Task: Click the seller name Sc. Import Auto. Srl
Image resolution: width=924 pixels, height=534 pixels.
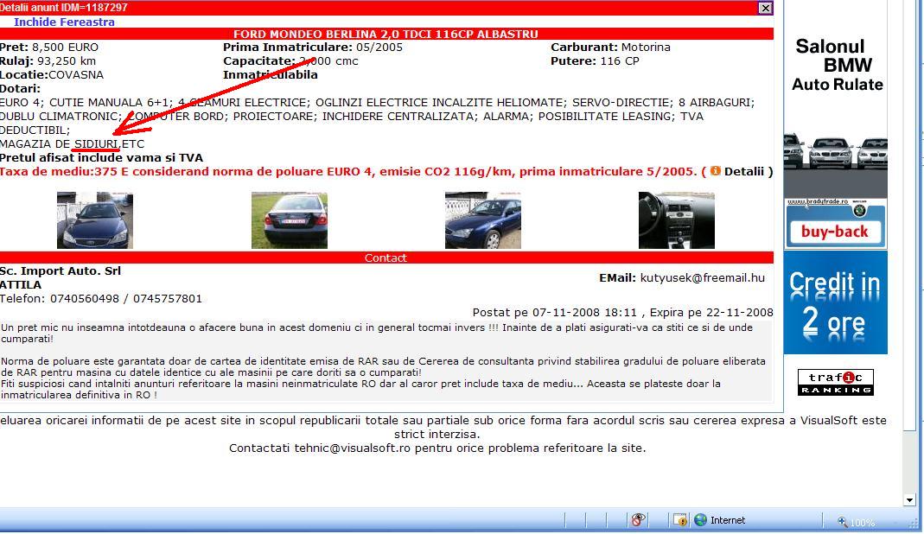Action: (61, 271)
